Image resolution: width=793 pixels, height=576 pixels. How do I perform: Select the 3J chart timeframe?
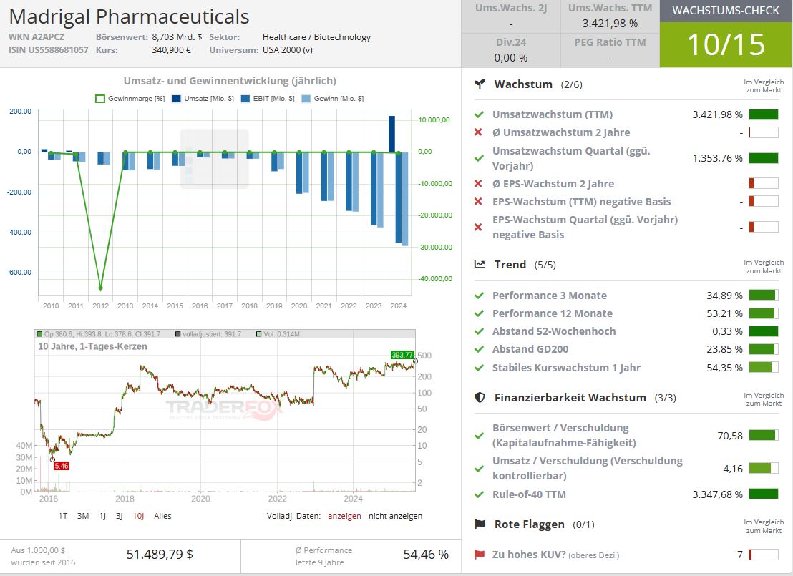[x=120, y=516]
